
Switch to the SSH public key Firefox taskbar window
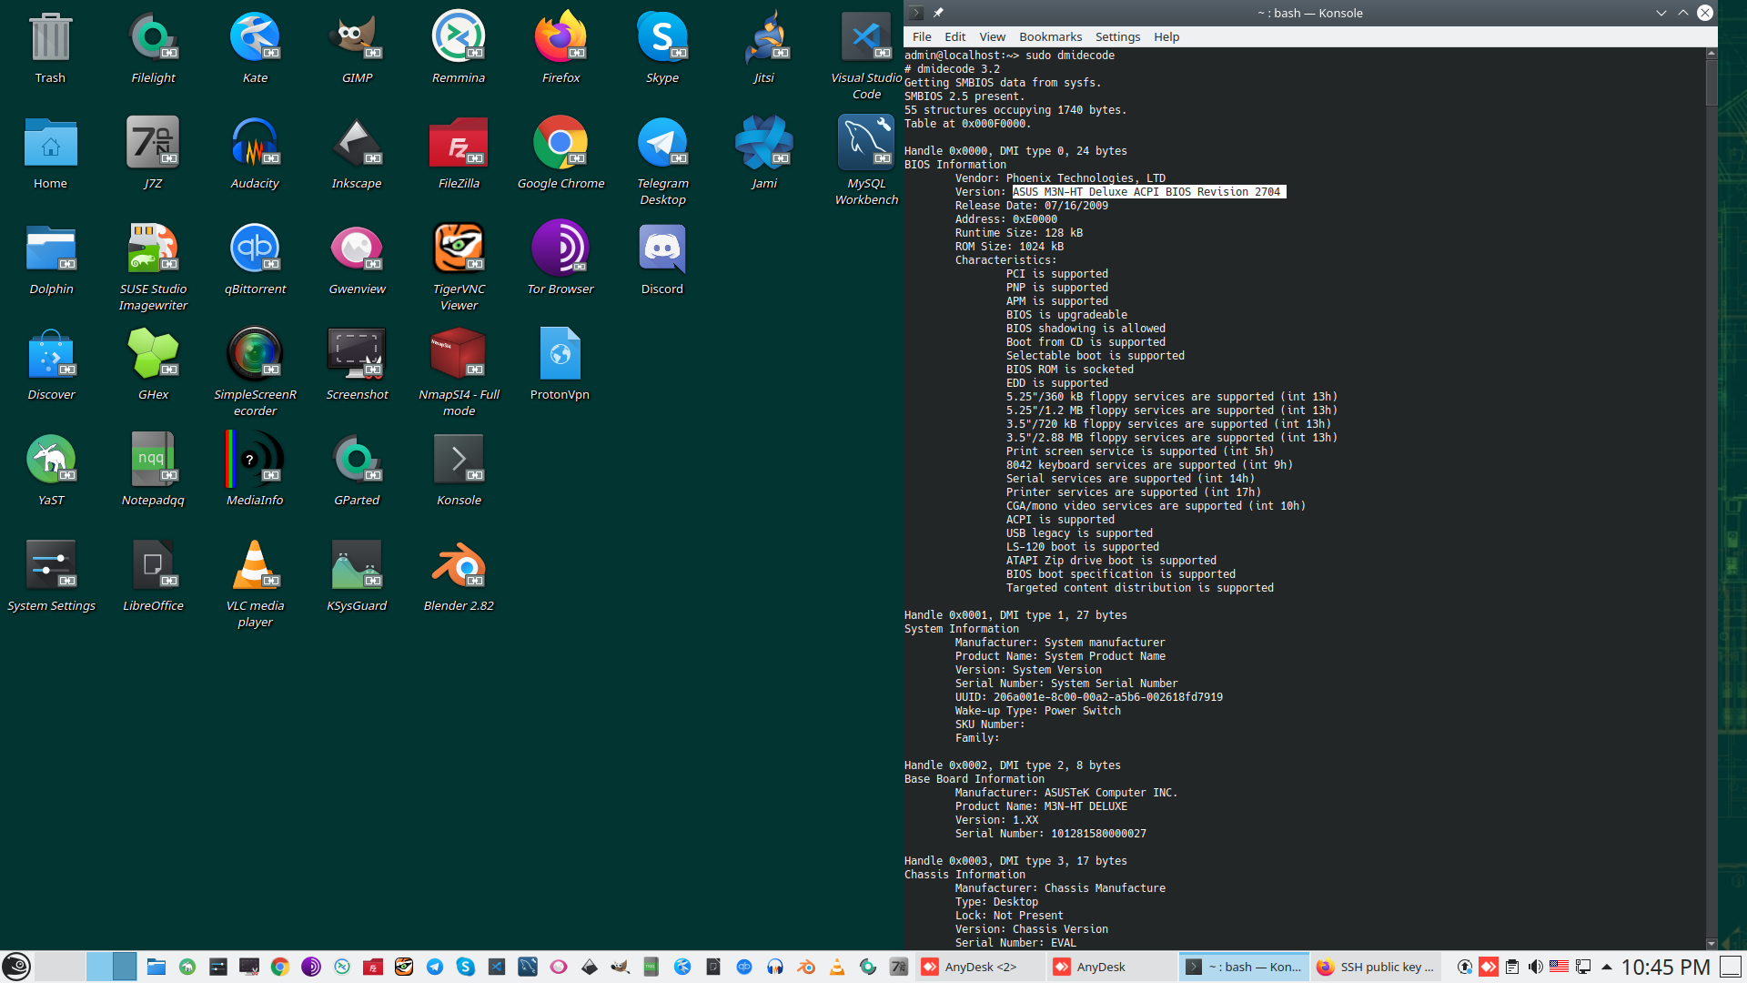pos(1376,967)
